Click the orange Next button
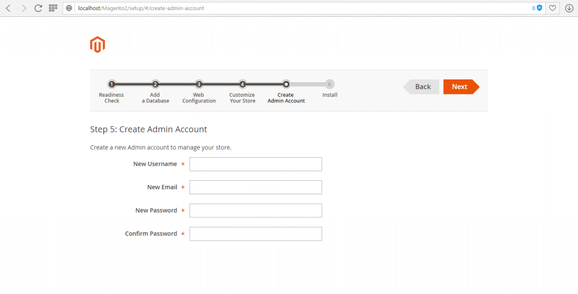578x294 pixels. coord(461,87)
